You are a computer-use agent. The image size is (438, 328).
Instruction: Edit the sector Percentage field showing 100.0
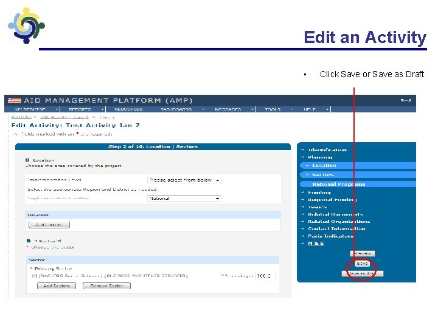(x=266, y=276)
